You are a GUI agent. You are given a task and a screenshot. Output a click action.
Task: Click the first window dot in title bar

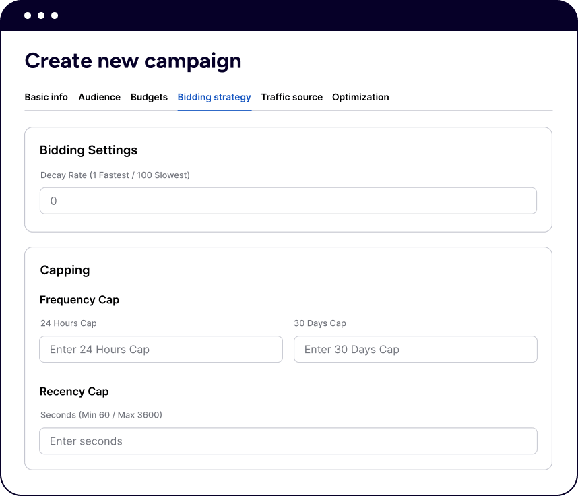click(x=28, y=15)
